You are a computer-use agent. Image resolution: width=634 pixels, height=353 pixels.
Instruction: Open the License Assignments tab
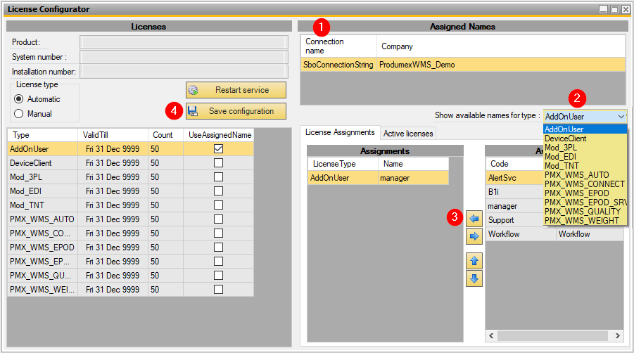(x=339, y=133)
